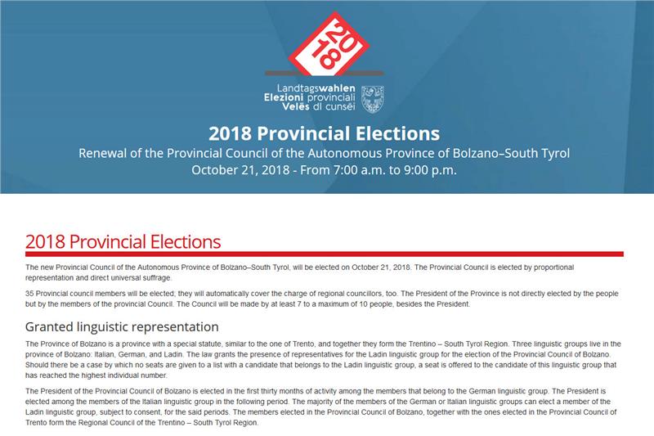Click the red "2018 Provincial Elections" section heading
This screenshot has height=436, width=654.
123,241
